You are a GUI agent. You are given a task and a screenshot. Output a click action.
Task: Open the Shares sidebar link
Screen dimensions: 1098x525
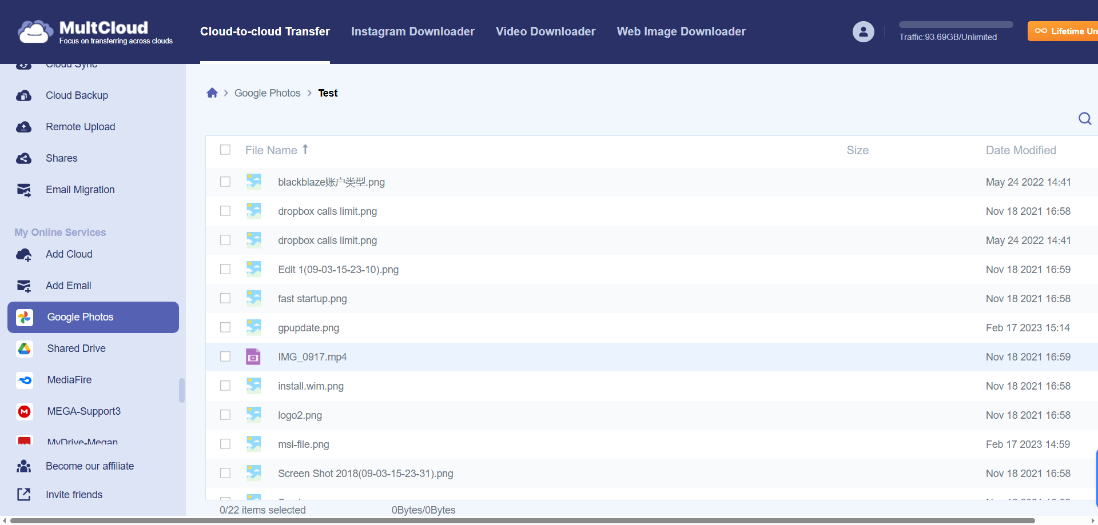(x=62, y=158)
